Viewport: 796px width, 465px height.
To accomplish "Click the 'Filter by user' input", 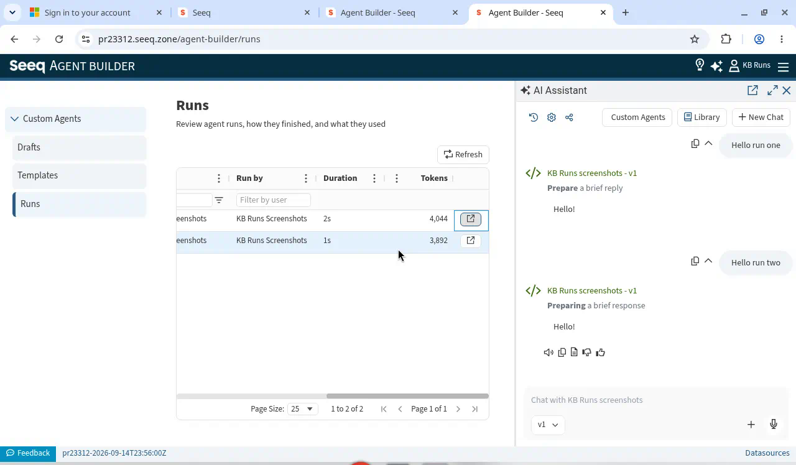I will tap(273, 200).
